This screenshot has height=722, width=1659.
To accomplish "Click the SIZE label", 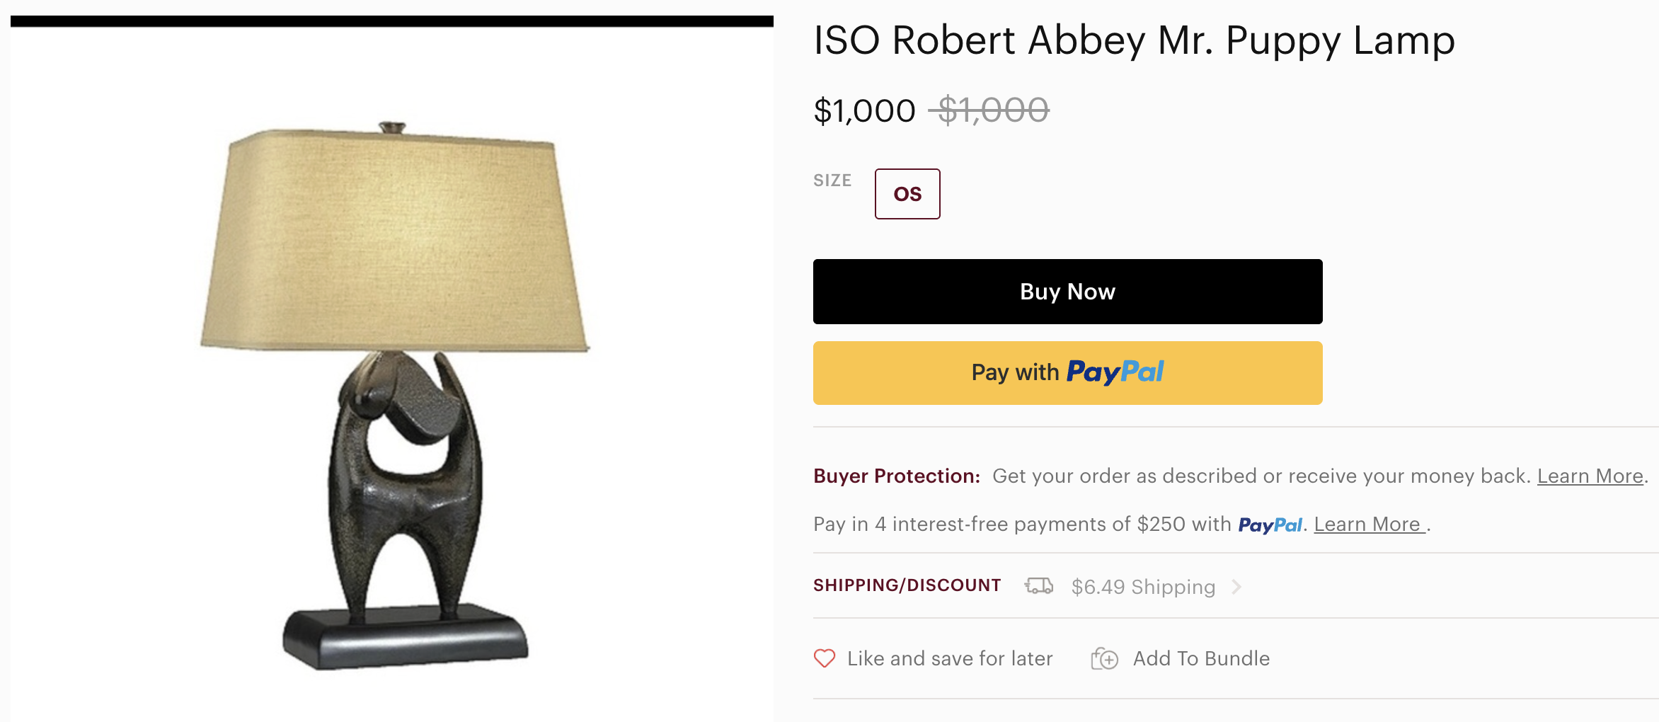I will (832, 180).
